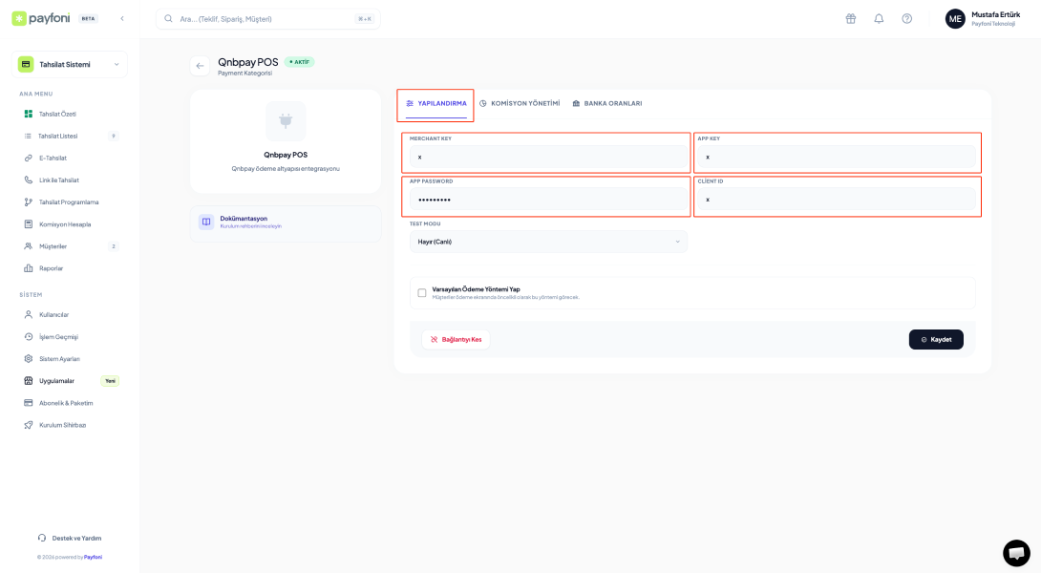Click the Merchant Key input field

click(546, 157)
